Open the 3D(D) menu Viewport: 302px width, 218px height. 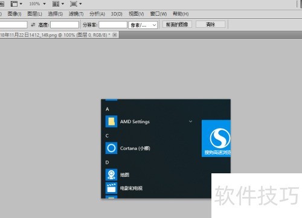(x=117, y=14)
